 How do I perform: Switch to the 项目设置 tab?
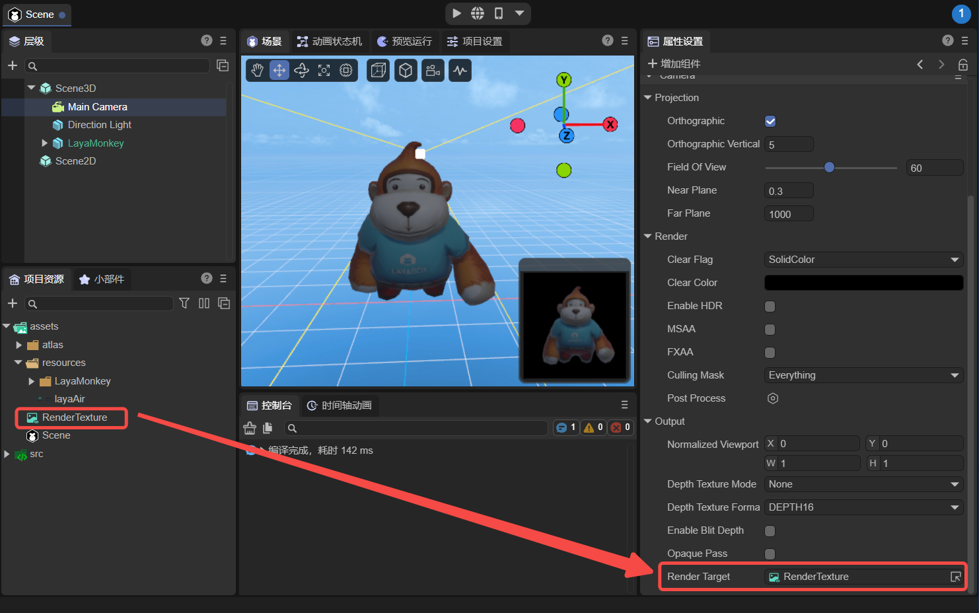(x=474, y=42)
